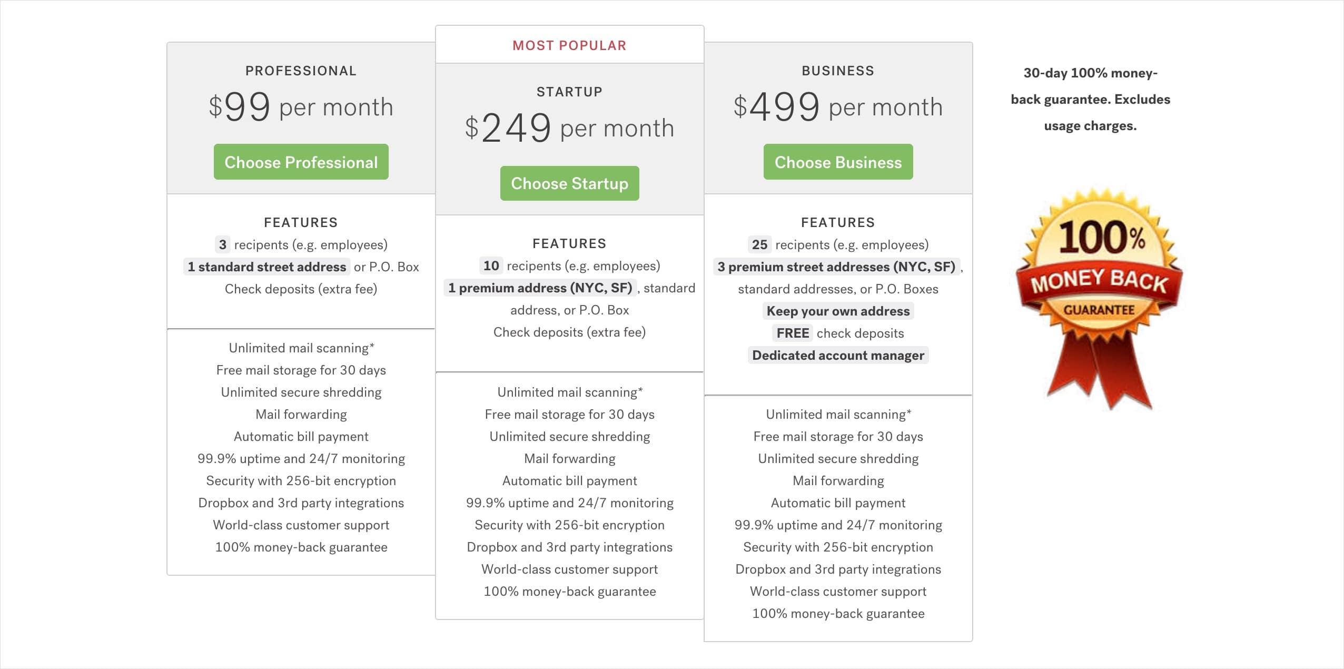The image size is (1344, 669).
Task: Click the BUSINESS plan heading
Action: click(838, 71)
